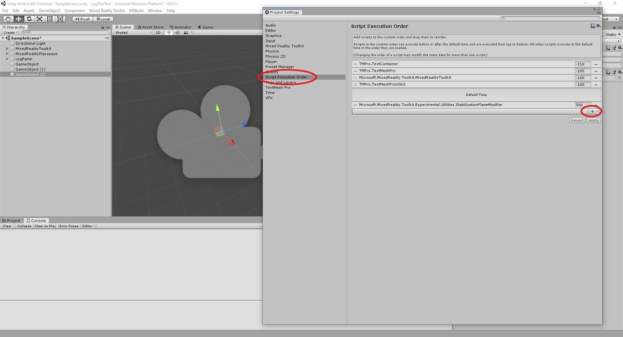This screenshot has width=623, height=337.
Task: Toggle Local handle orientation
Action: pos(102,19)
